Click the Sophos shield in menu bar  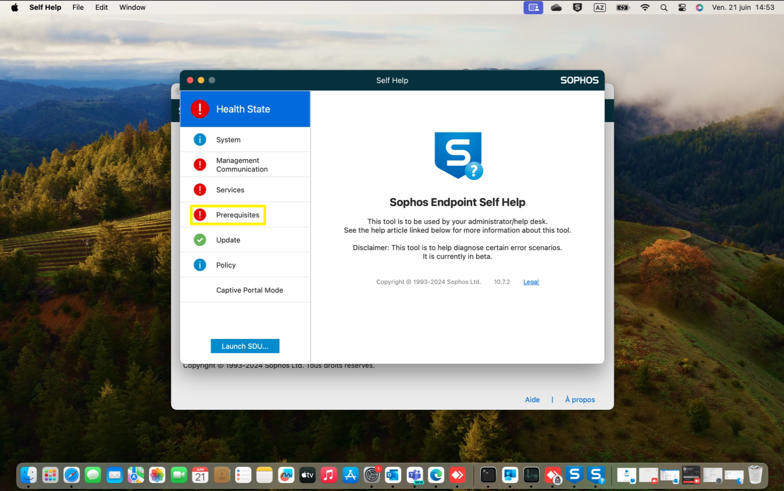click(x=578, y=8)
